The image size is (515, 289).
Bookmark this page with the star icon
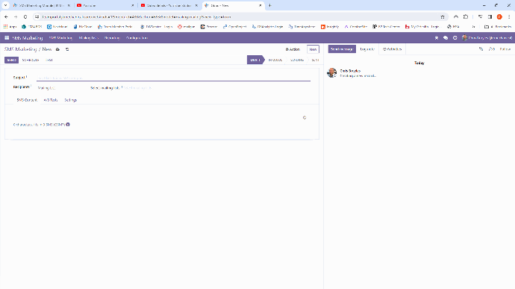click(443, 16)
